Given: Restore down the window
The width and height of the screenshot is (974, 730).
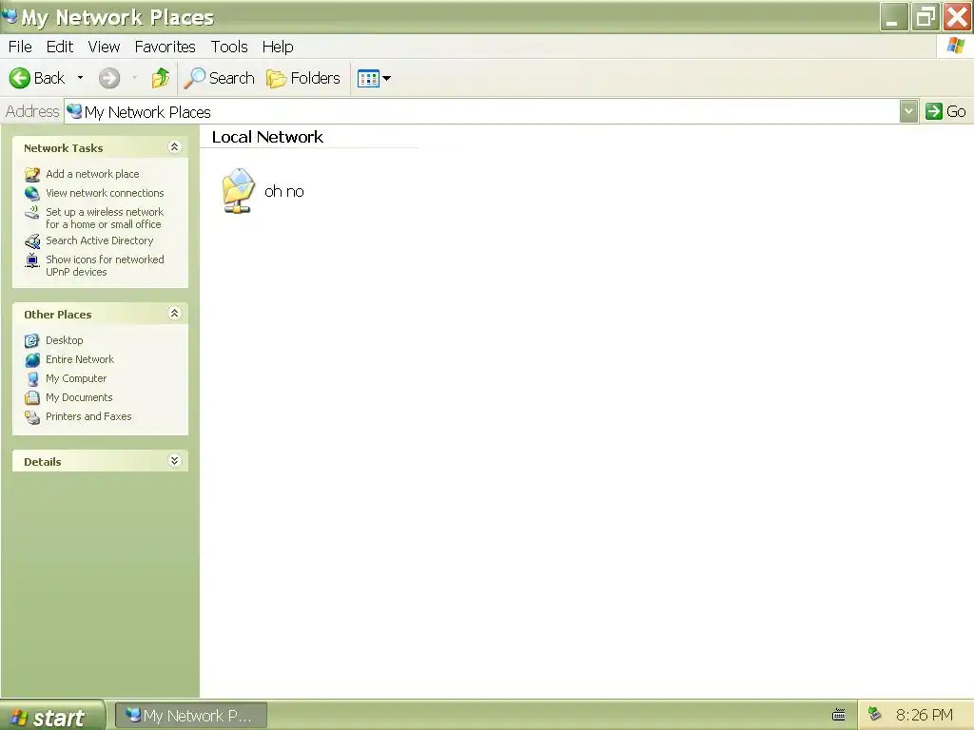Looking at the screenshot, I should point(925,17).
